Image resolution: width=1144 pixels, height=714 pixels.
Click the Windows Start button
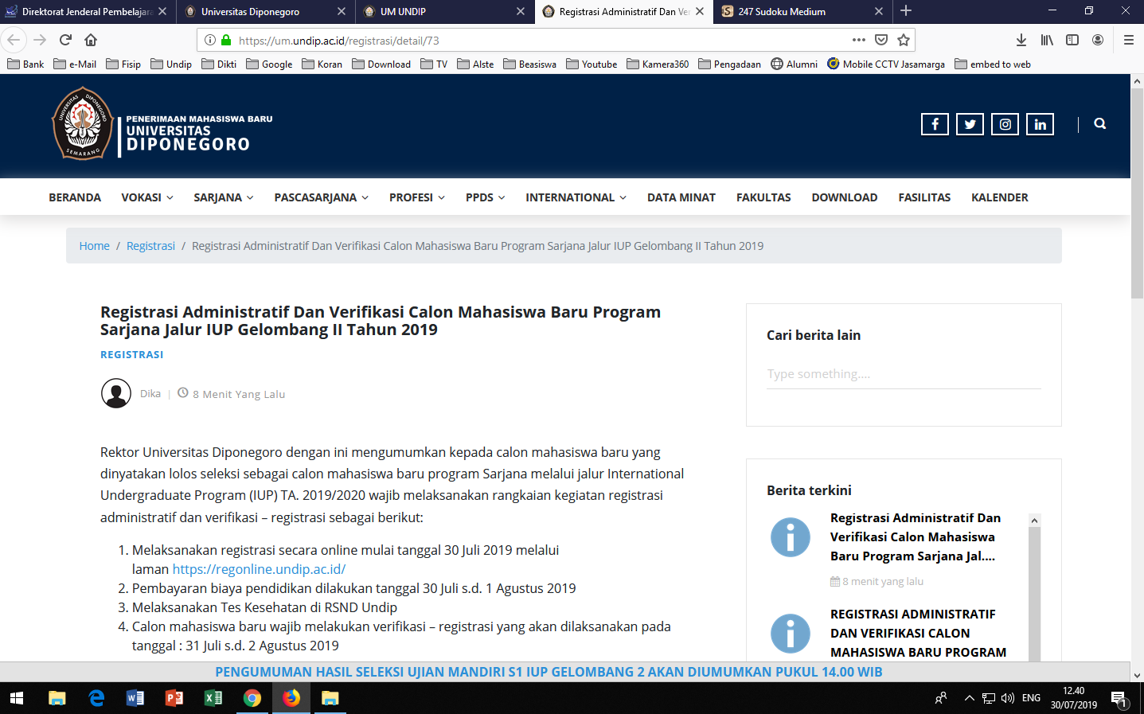pyautogui.click(x=17, y=698)
